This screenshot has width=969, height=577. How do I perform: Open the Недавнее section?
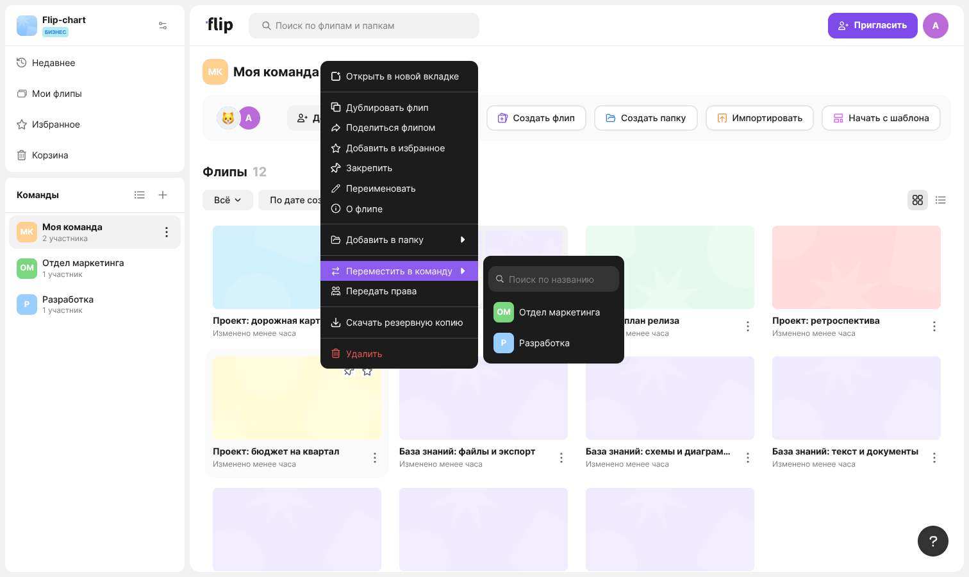(95, 63)
